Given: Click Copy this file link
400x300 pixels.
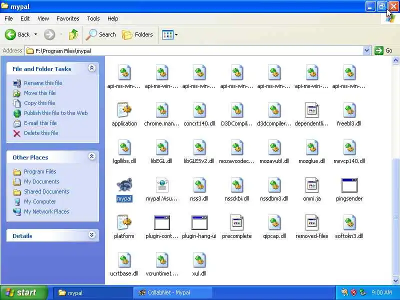Looking at the screenshot, I should point(39,103).
